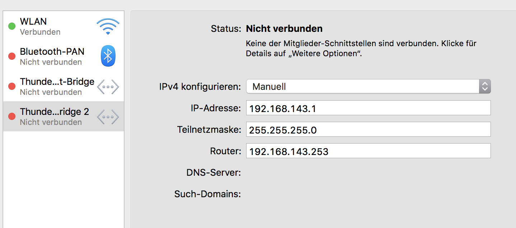The width and height of the screenshot is (516, 228).
Task: Click into the IP-Adresse field
Action: [368, 108]
